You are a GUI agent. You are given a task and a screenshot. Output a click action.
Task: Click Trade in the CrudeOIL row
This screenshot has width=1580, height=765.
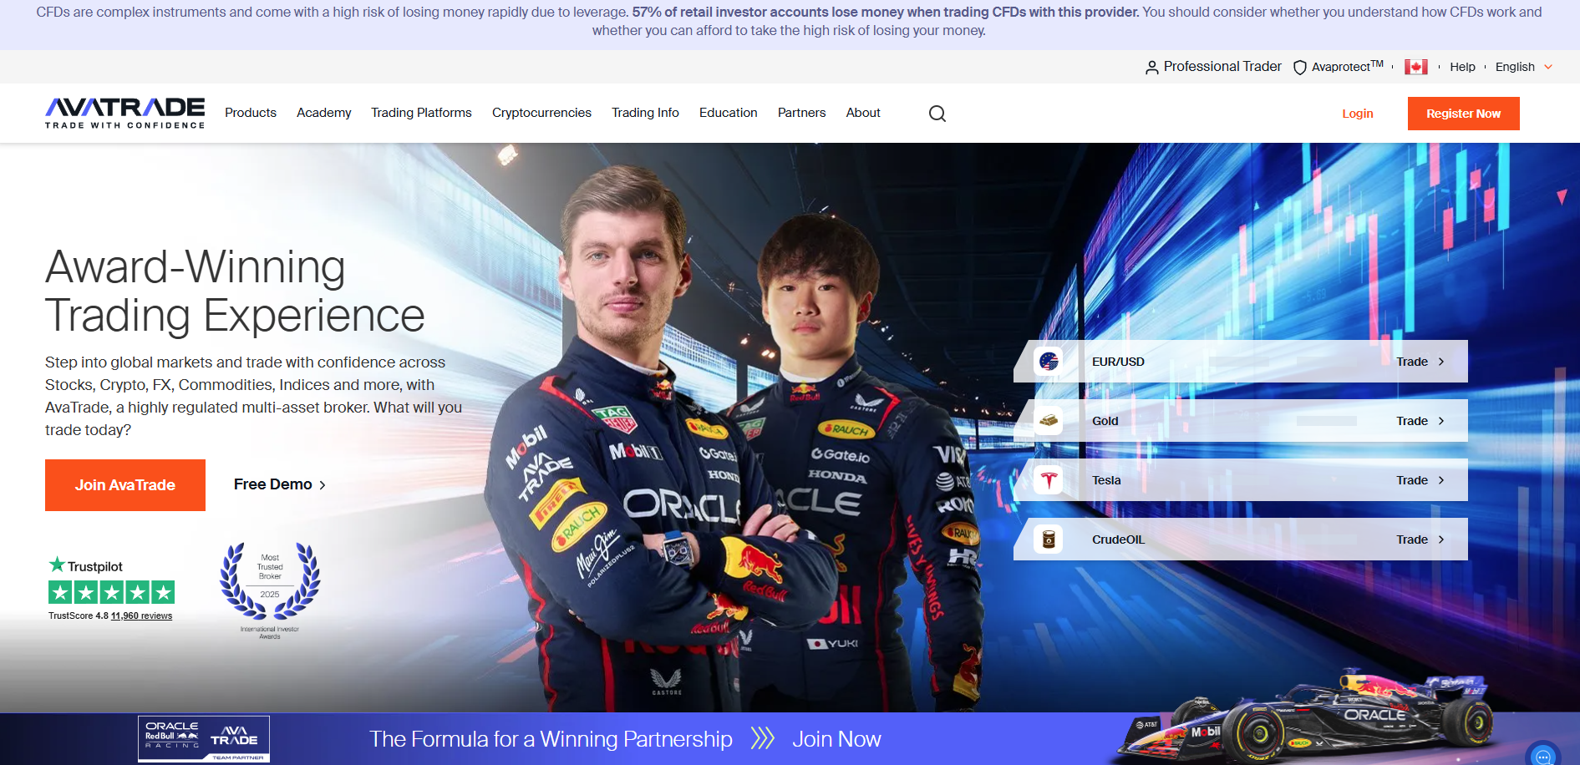(x=1412, y=540)
